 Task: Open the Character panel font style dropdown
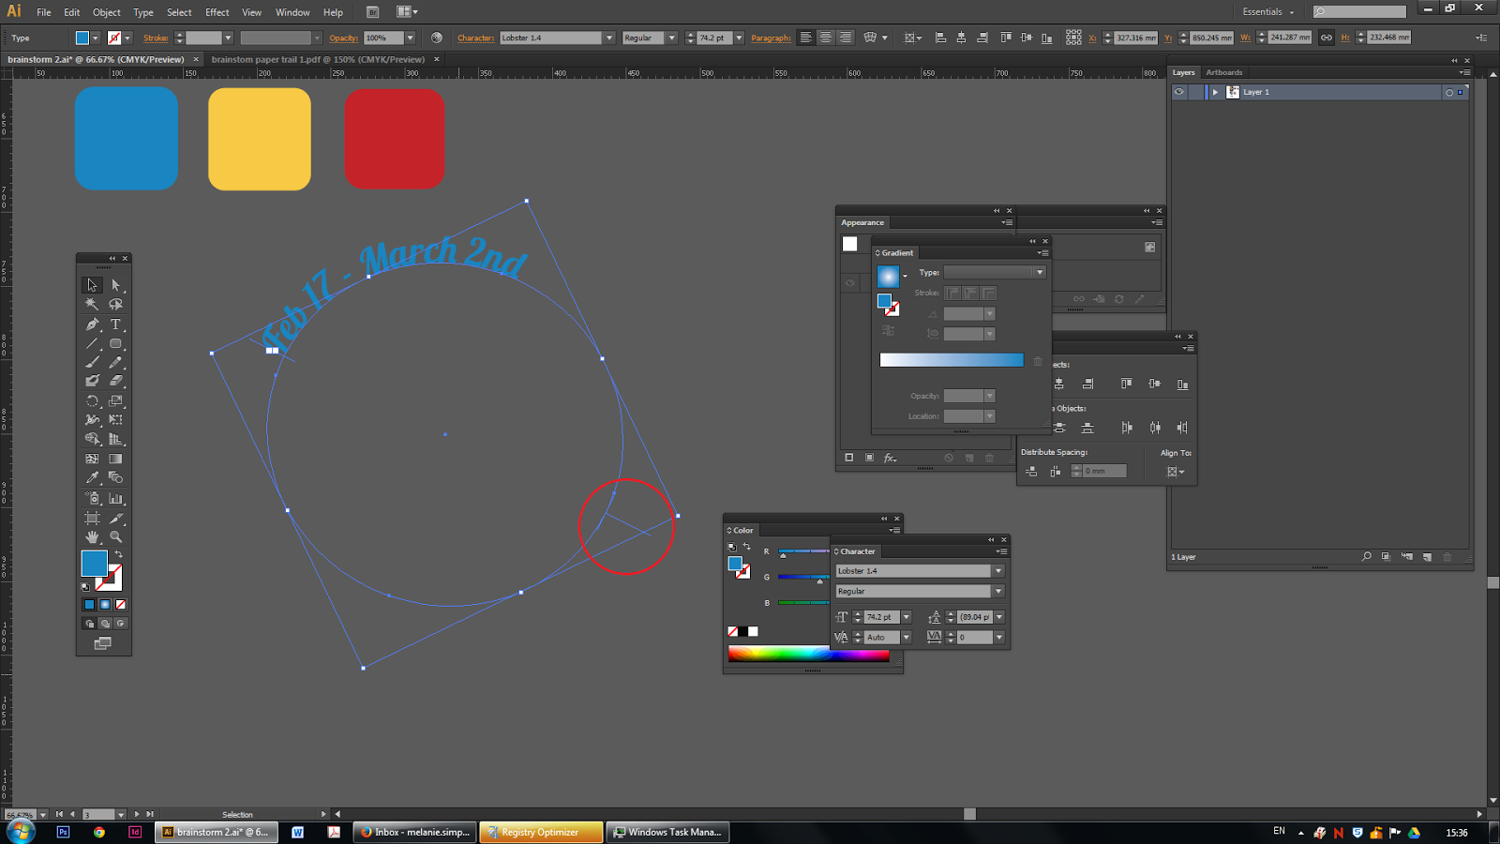point(998,592)
